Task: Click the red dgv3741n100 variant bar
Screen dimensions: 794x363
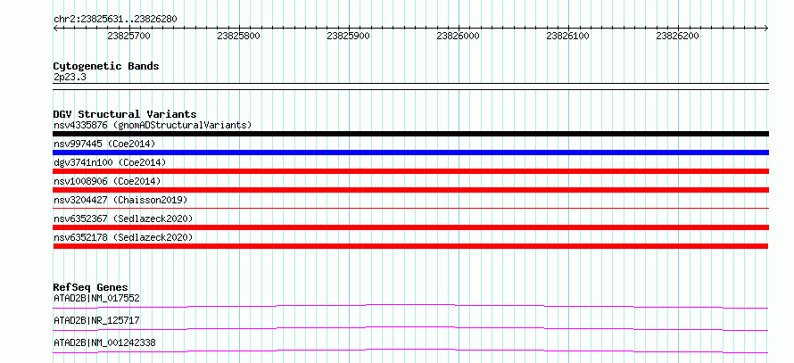Action: 410,171
